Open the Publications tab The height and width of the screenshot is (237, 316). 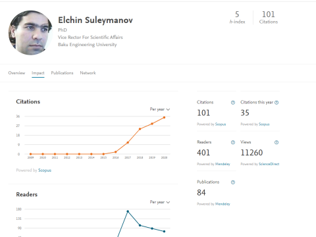62,73
